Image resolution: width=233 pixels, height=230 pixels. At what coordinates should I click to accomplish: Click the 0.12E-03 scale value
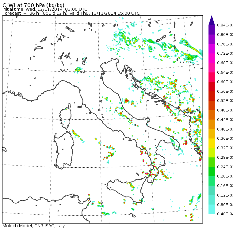click(x=225, y=195)
